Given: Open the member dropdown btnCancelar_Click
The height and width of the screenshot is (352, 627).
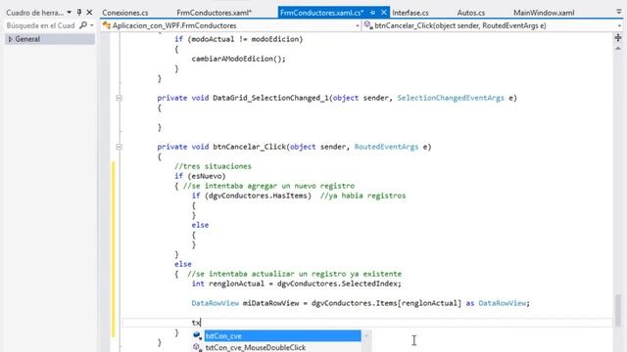Looking at the screenshot, I should click(x=493, y=25).
